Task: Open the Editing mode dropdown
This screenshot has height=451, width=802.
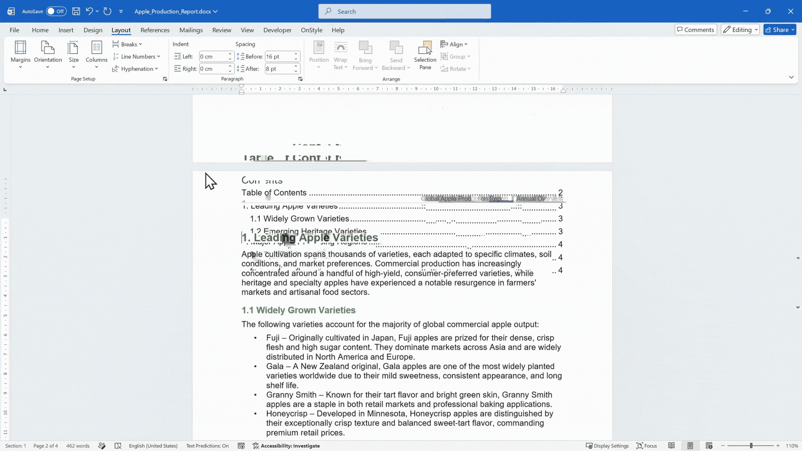Action: (740, 30)
